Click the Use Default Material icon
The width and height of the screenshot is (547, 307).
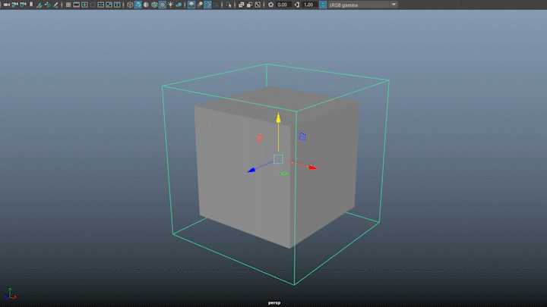coord(146,5)
